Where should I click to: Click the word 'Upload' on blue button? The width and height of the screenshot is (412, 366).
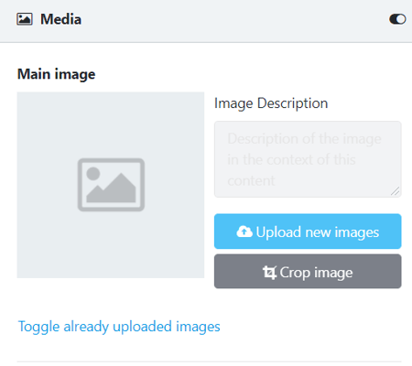(278, 232)
